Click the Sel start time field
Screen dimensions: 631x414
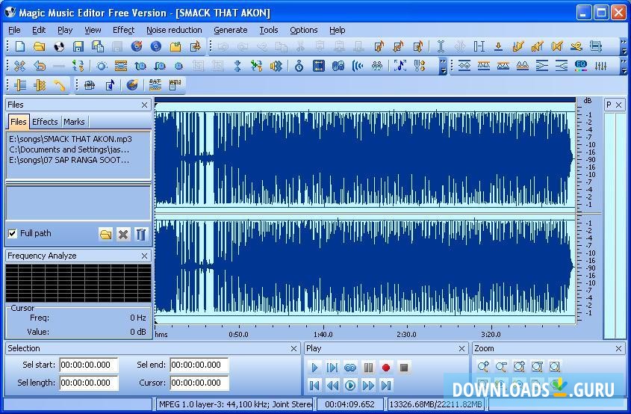coord(89,365)
